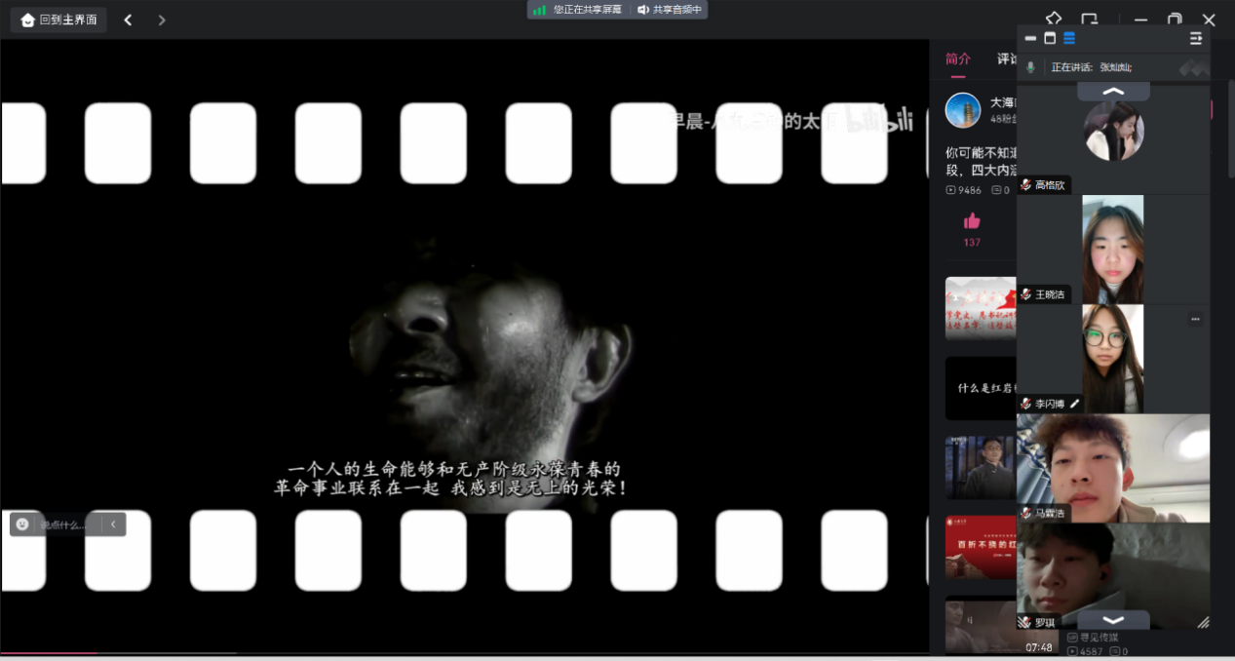Go forward with the right arrow

(162, 19)
